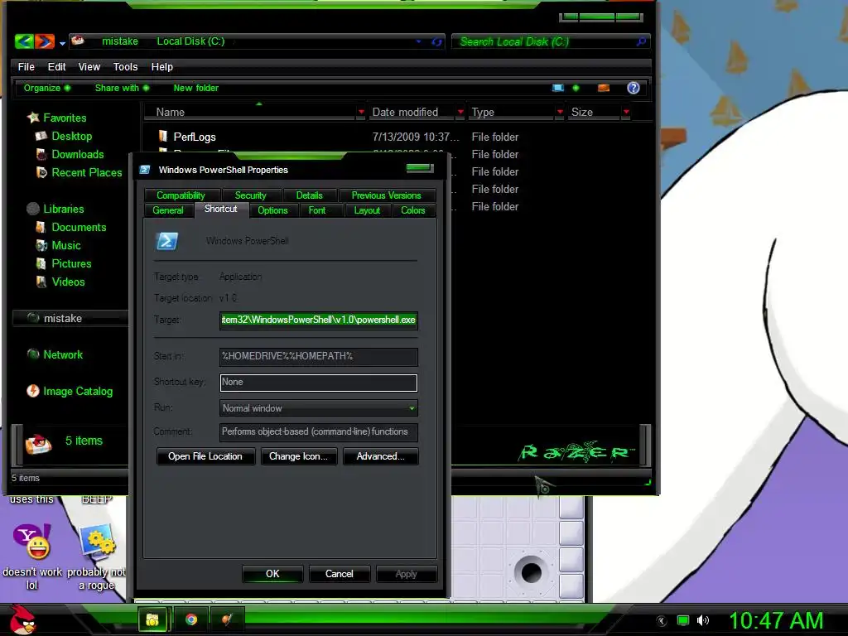Click the green Back arrow in Explorer
Screen dimensions: 848x636
point(24,41)
